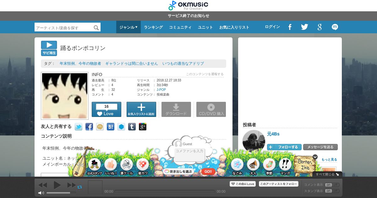Mute with the speaker volume icon

[x=41, y=193]
